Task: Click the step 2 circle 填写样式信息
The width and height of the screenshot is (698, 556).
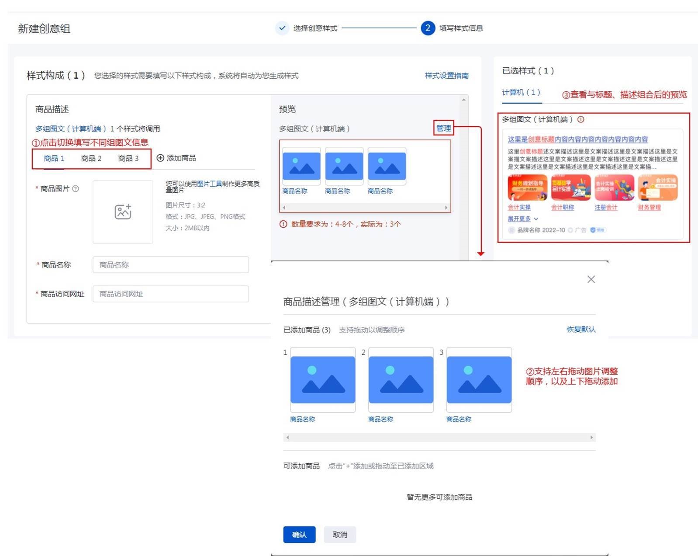Action: [x=427, y=28]
